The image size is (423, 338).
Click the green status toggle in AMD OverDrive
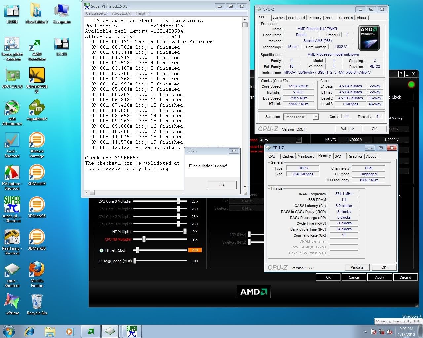pyautogui.click(x=411, y=85)
